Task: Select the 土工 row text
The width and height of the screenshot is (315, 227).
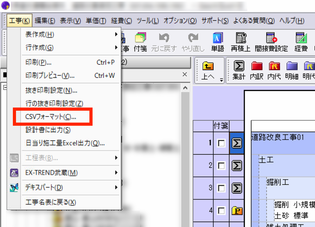Action: [x=266, y=160]
